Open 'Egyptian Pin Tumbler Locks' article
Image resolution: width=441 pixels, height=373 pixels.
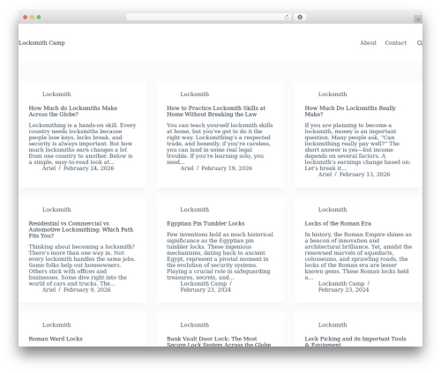pyautogui.click(x=206, y=223)
